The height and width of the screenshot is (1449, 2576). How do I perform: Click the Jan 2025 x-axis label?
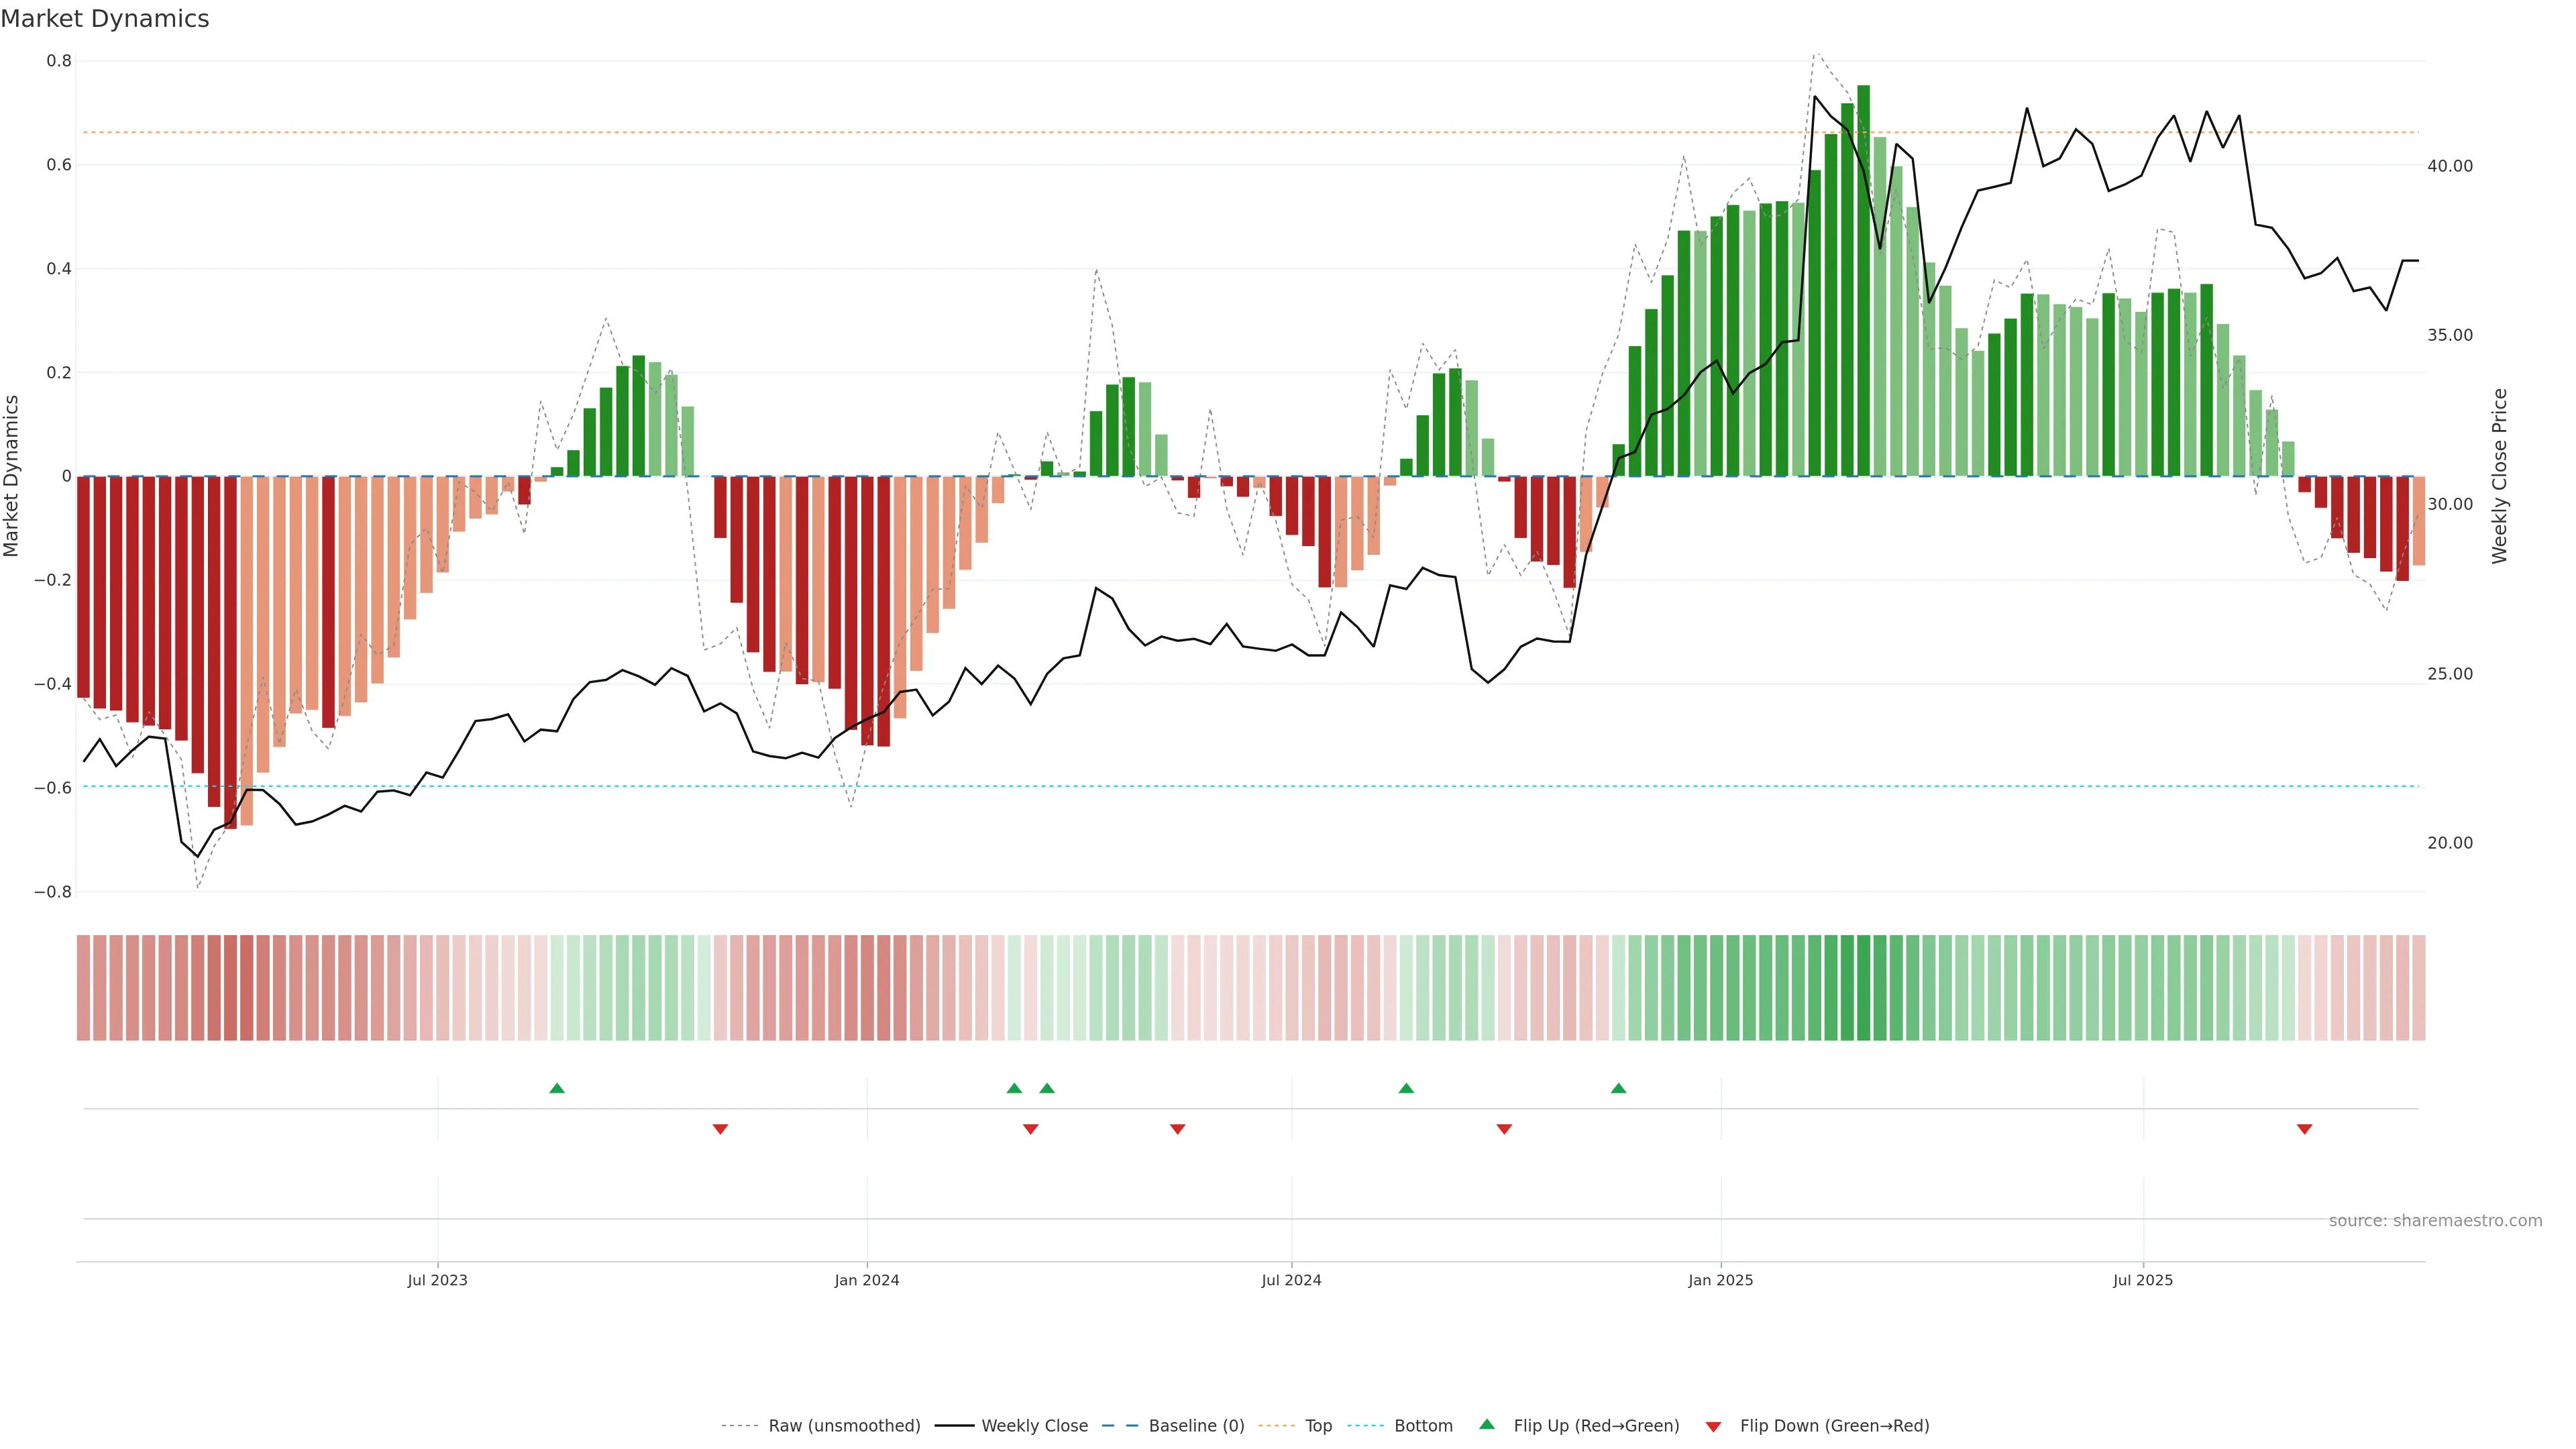point(1720,1280)
